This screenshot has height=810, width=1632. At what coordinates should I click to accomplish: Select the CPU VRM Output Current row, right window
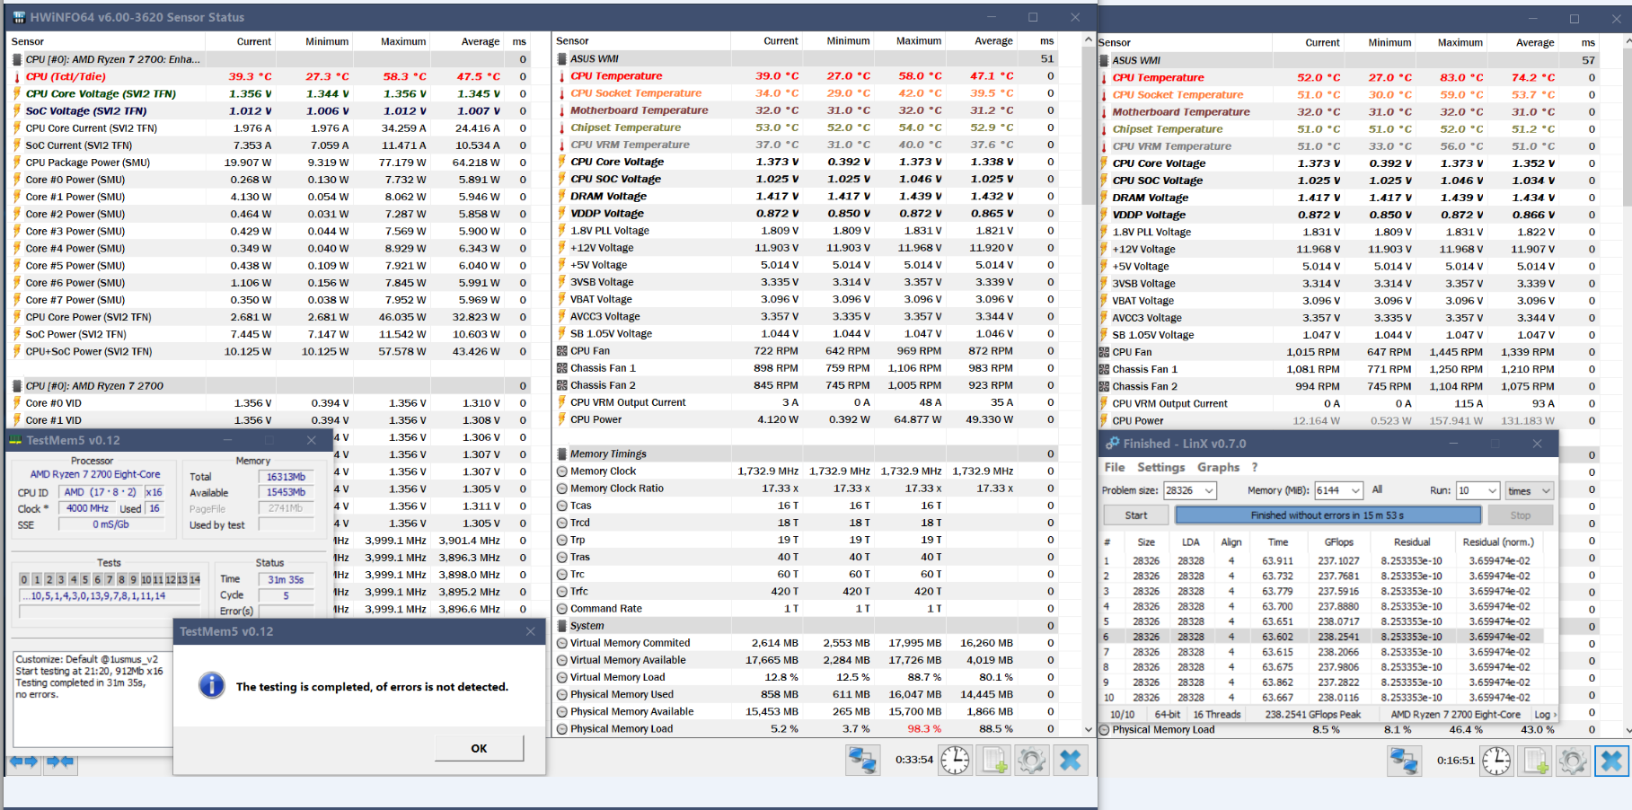[x=1347, y=404]
